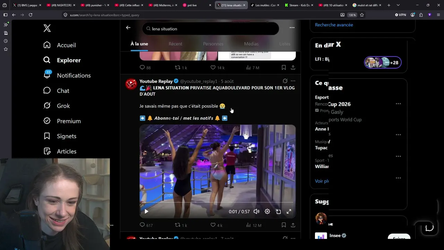
Task: Open a new browser tab
Action: [x=389, y=5]
